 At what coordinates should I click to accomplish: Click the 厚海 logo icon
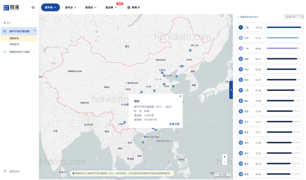(x=11, y=8)
